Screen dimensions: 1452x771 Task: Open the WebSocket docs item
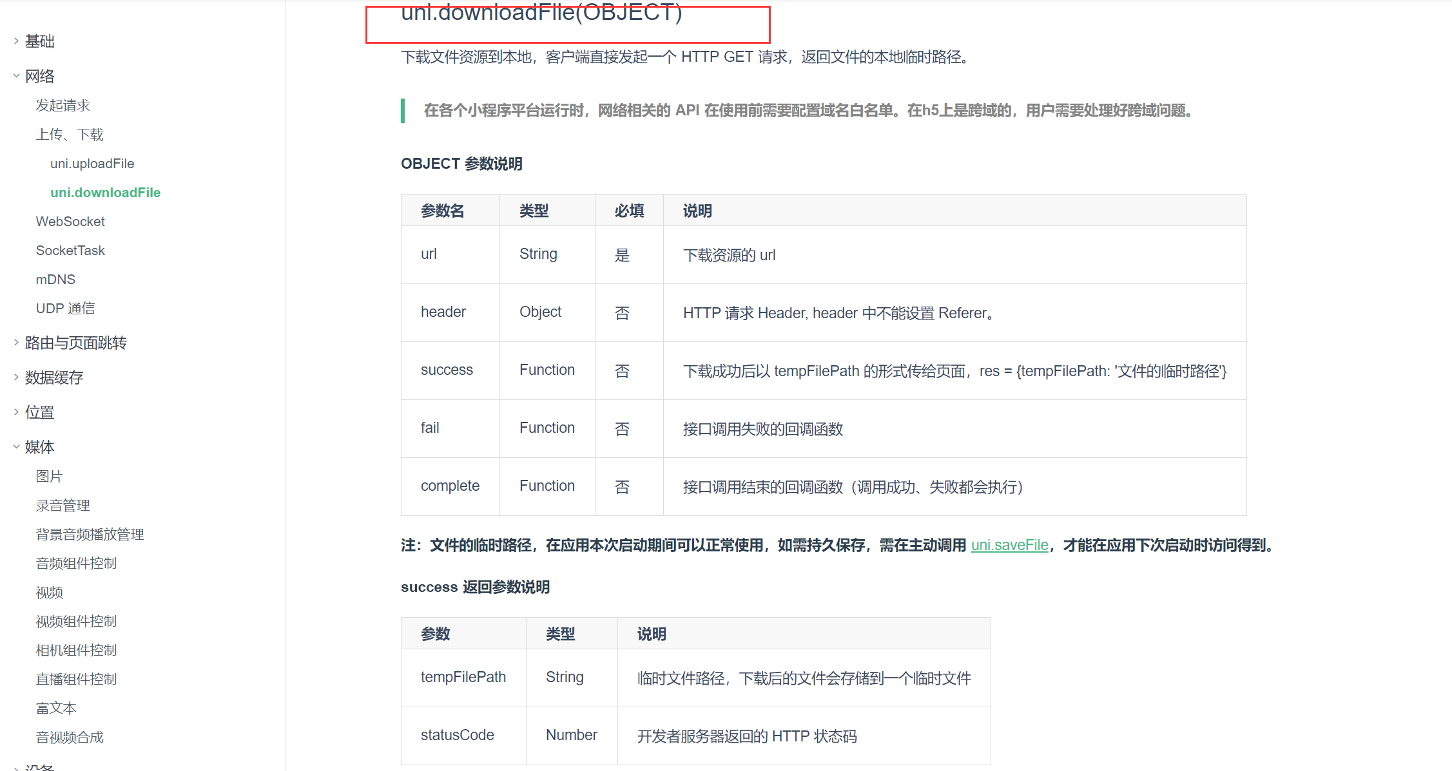70,222
